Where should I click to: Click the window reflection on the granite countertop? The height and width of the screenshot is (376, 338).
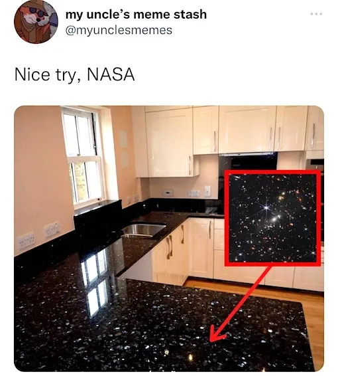click(x=95, y=283)
